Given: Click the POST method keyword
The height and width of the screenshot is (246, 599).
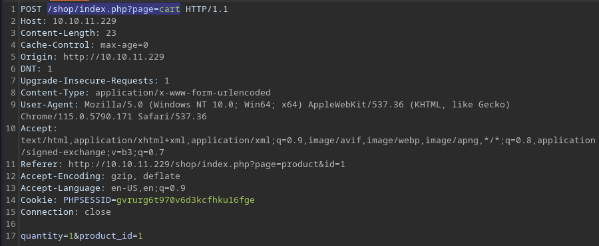Looking at the screenshot, I should (31, 9).
